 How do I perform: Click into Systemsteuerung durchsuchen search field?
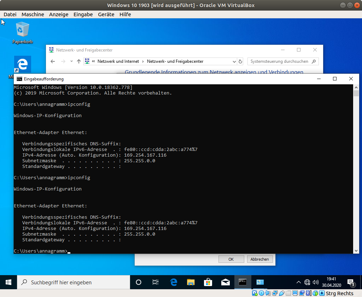point(283,61)
